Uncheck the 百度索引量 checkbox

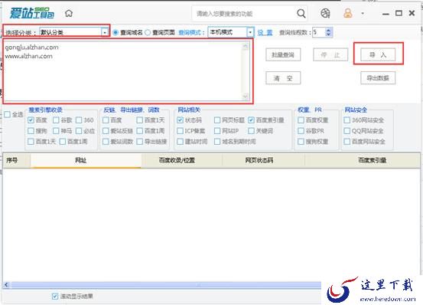pos(251,120)
